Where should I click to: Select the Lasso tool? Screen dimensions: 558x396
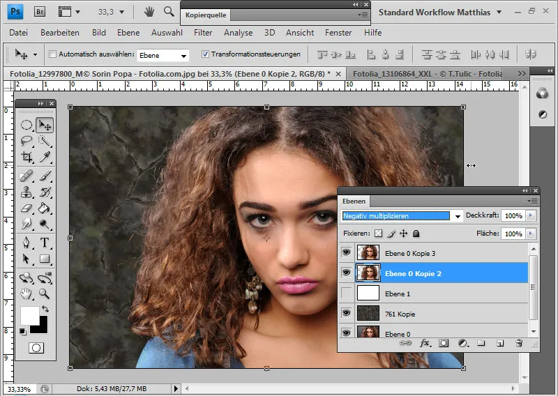click(27, 141)
